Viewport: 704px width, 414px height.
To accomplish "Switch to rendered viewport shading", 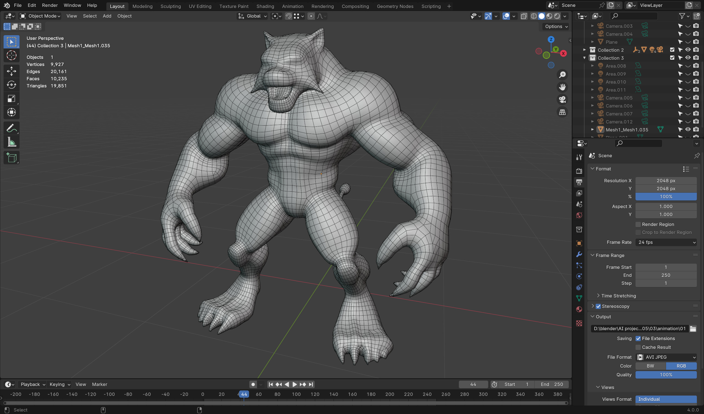I will coord(557,16).
